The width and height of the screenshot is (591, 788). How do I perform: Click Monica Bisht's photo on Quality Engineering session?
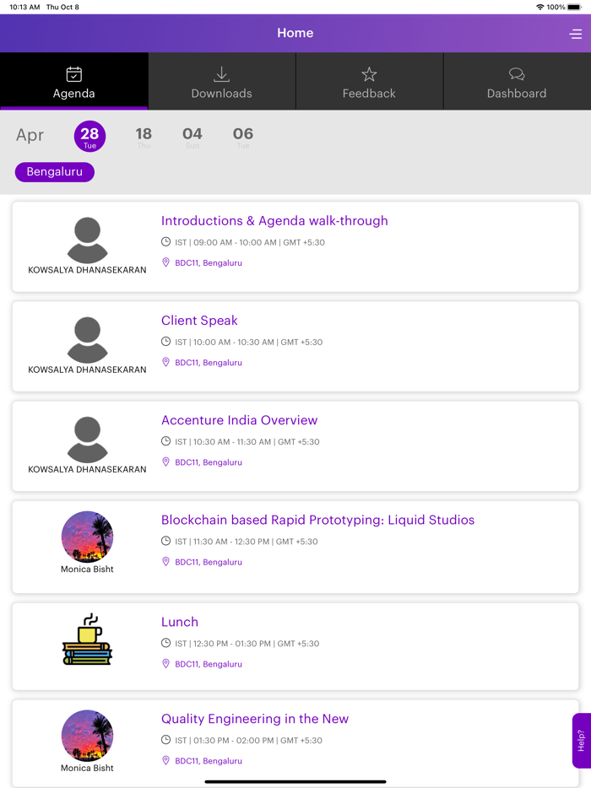[x=87, y=735]
